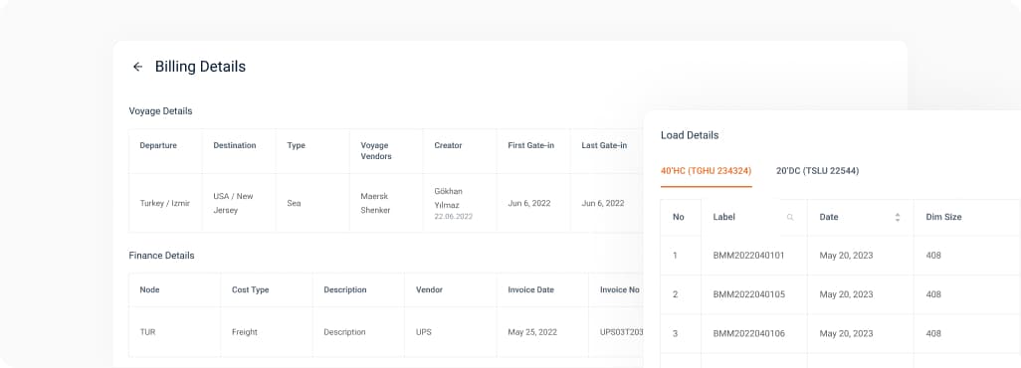Viewport: 1021px width, 368px height.
Task: Click the search icon in the Label column
Action: tap(790, 218)
